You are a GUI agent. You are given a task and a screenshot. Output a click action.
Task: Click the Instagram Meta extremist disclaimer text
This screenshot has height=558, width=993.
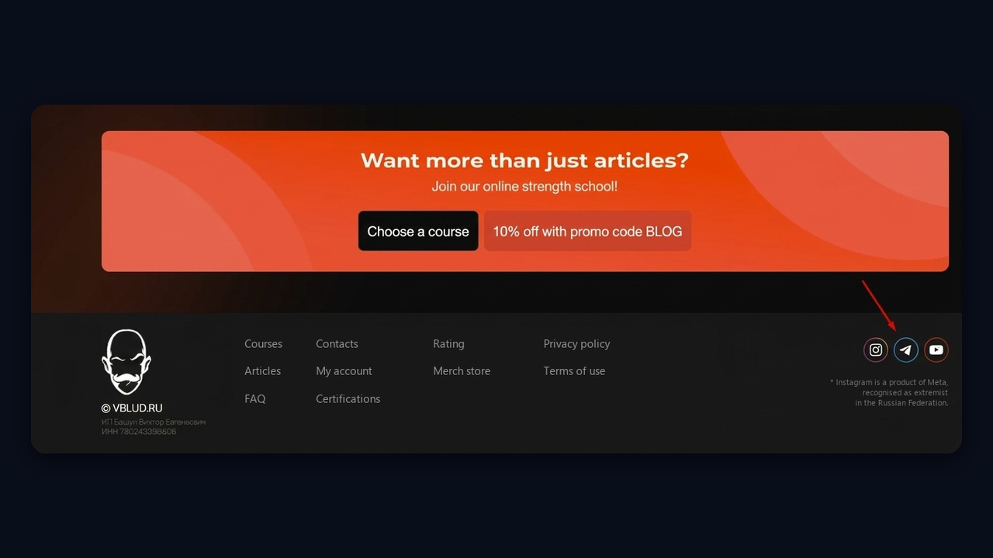(889, 393)
